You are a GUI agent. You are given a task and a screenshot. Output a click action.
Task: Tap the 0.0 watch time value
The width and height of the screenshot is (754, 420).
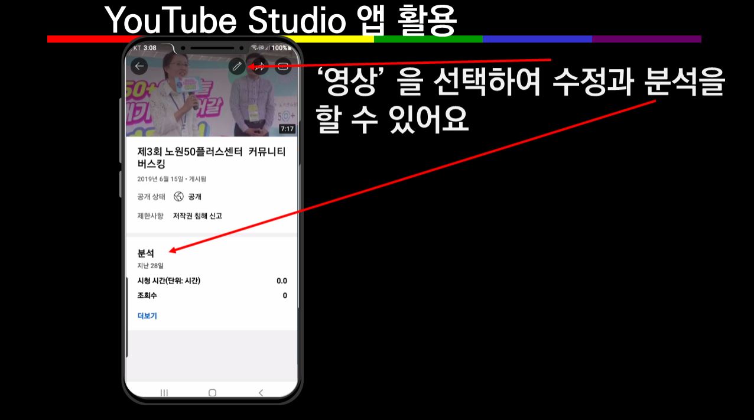tap(282, 281)
